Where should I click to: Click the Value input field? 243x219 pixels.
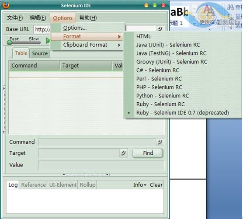tap(102, 165)
